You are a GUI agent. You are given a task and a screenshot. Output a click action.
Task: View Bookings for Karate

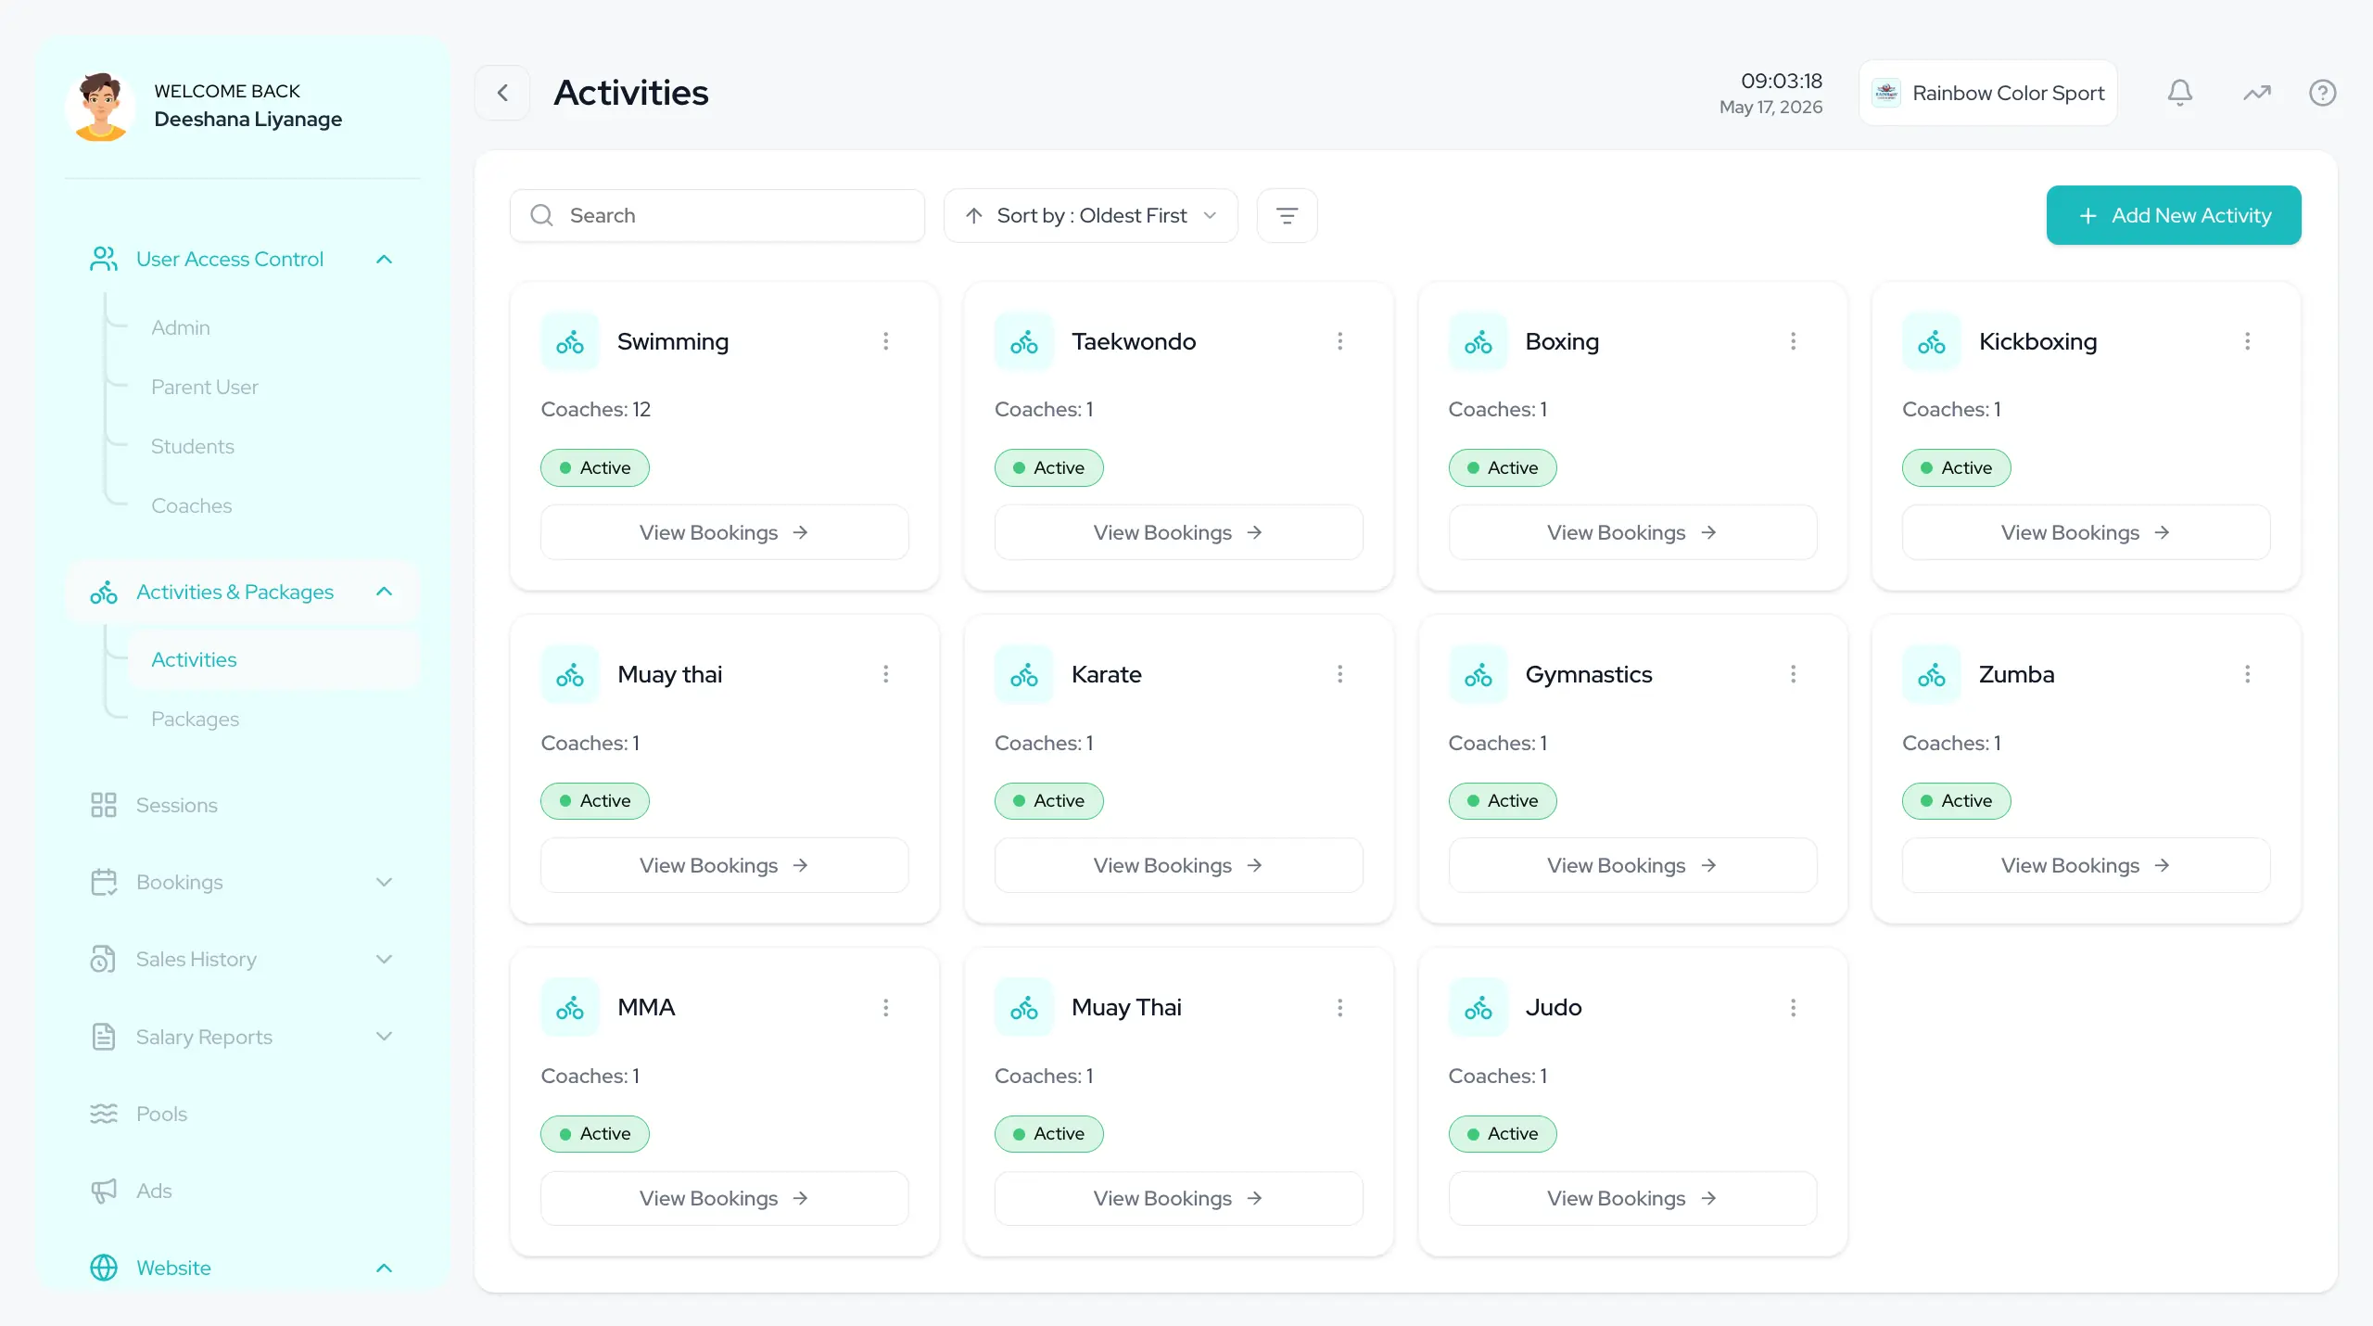pyautogui.click(x=1178, y=865)
